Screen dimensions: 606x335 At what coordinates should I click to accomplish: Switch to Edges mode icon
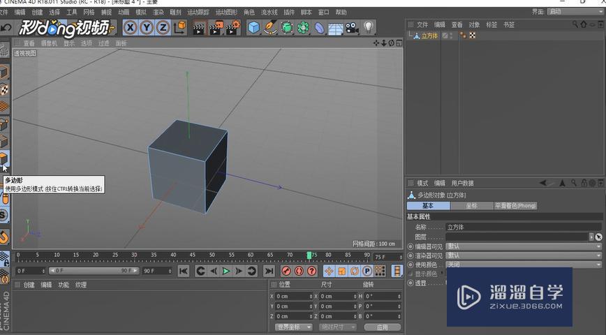[4, 142]
